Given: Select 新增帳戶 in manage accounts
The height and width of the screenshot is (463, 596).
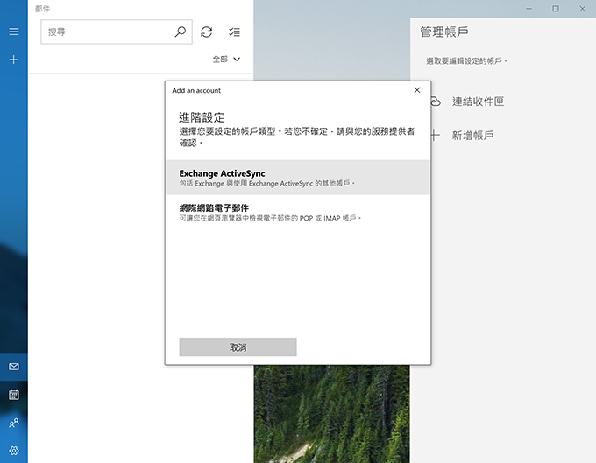Looking at the screenshot, I should (x=472, y=135).
